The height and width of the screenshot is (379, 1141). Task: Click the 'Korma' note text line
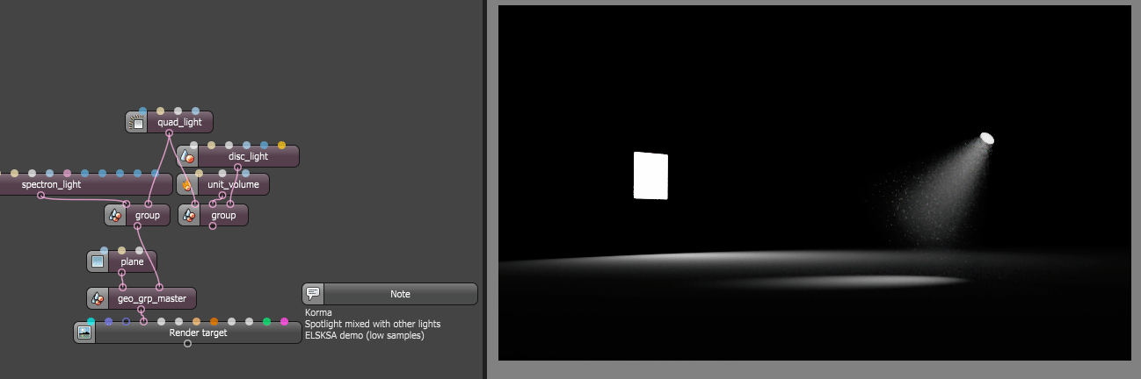tap(318, 312)
